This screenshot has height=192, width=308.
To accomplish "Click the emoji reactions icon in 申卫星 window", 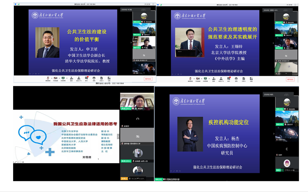I will [x=94, y=79].
